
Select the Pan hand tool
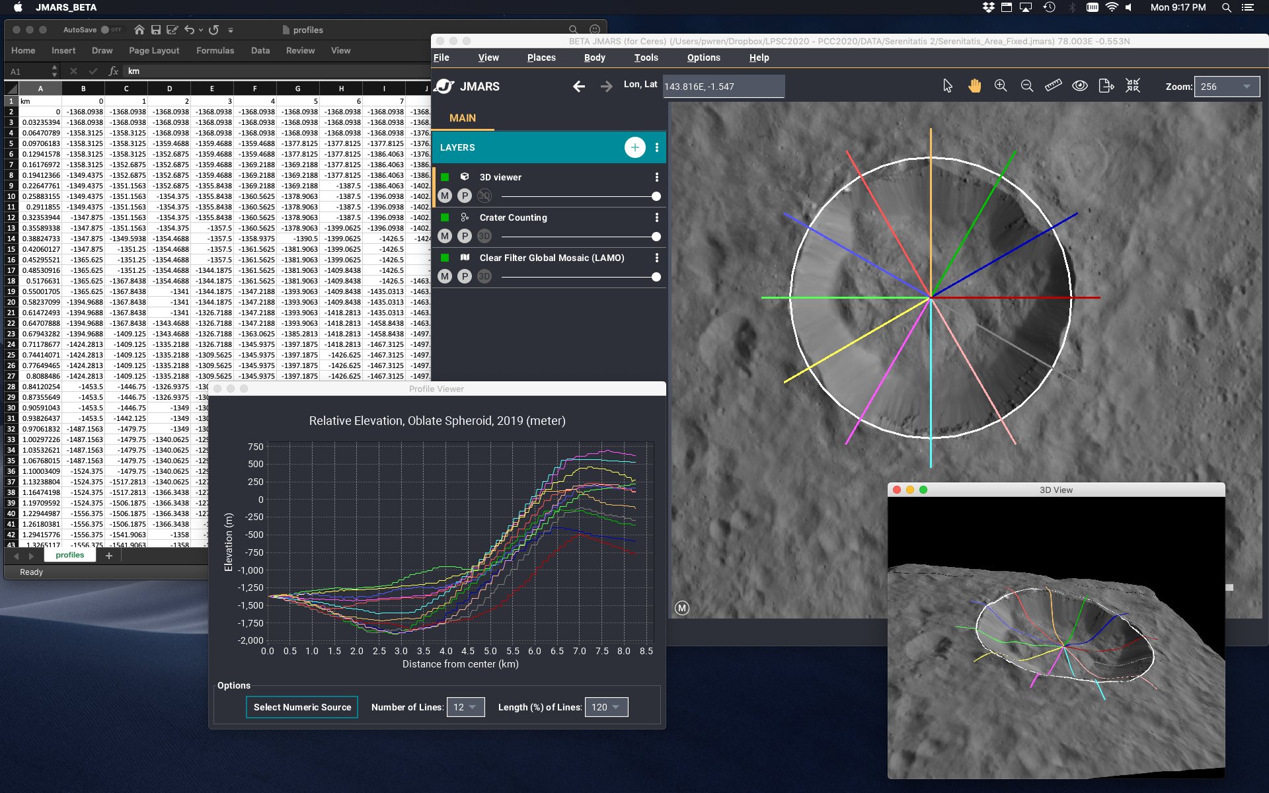[974, 86]
